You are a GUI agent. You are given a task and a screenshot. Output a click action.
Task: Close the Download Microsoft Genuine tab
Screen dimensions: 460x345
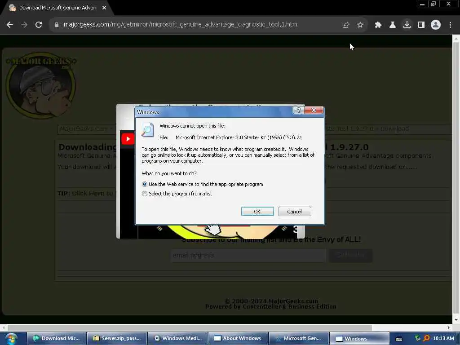pos(104,8)
